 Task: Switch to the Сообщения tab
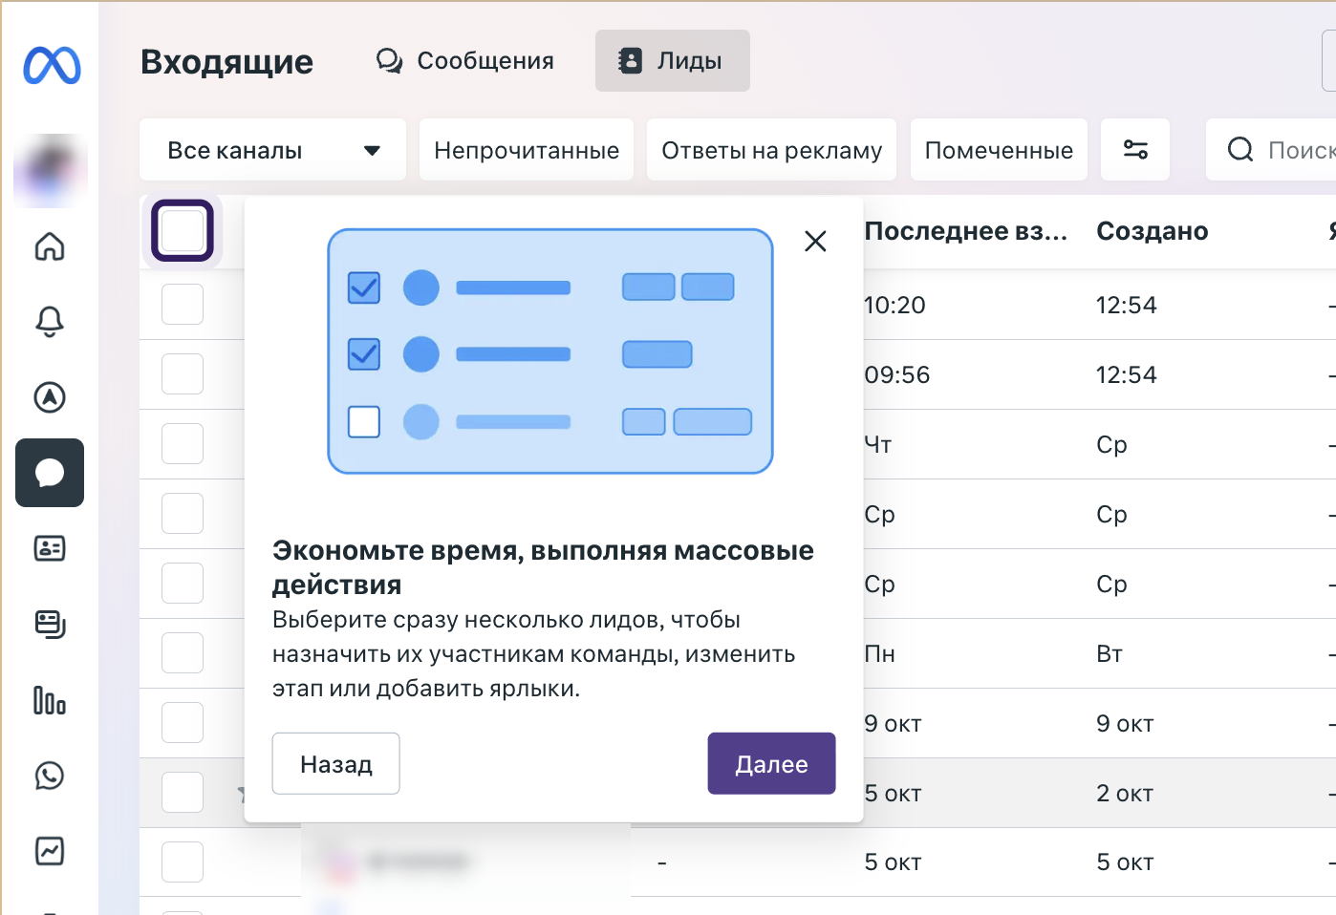point(464,61)
